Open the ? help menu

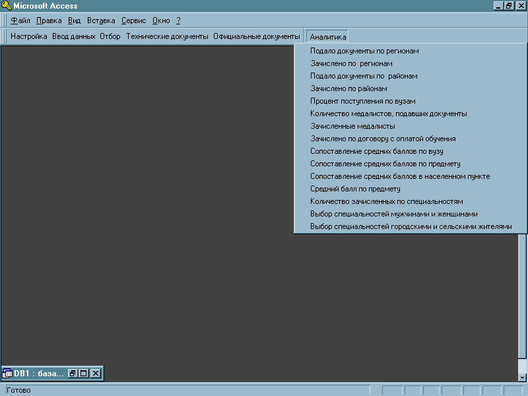tap(178, 20)
